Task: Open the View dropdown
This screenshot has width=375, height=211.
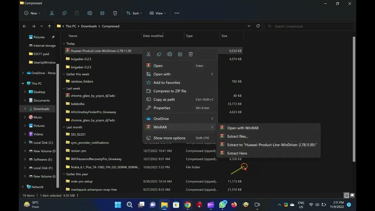Action: [158, 13]
